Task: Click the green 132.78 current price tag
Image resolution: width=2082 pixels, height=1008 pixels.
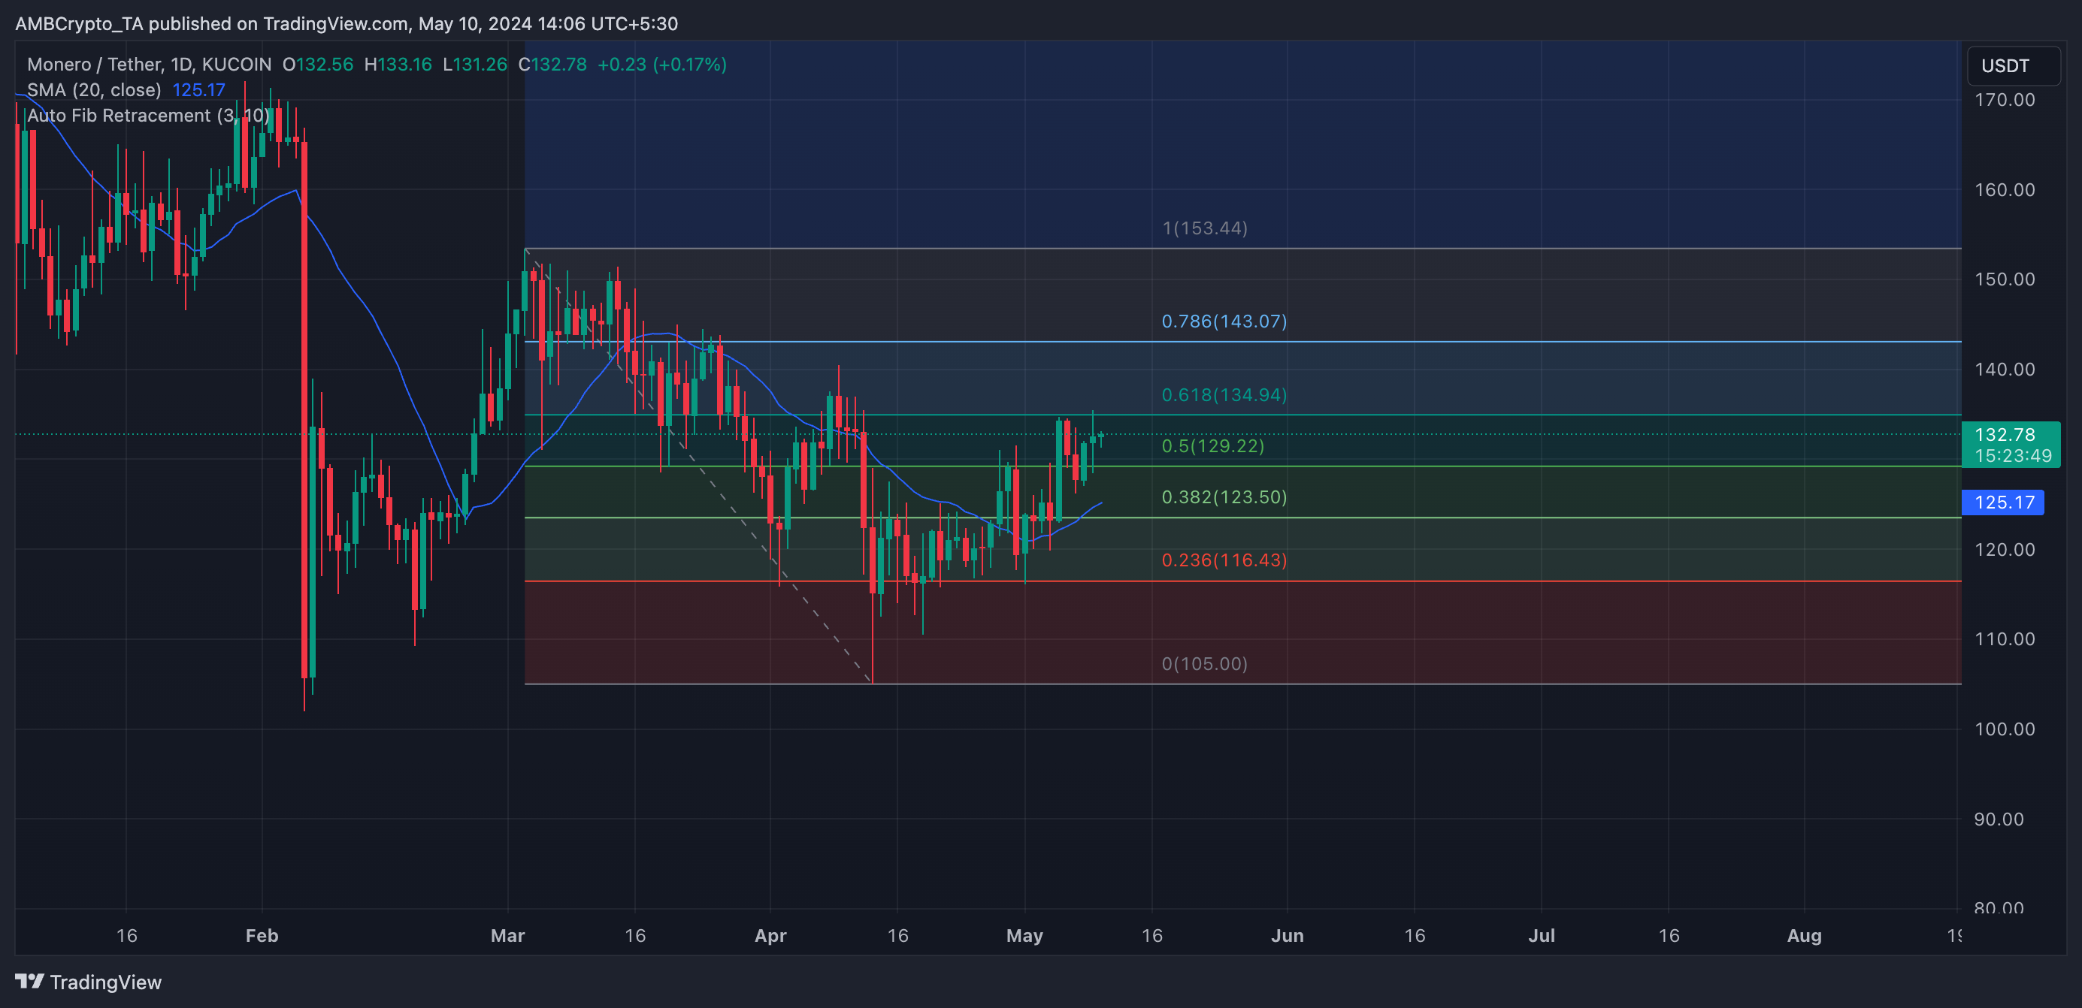Action: click(x=2011, y=444)
